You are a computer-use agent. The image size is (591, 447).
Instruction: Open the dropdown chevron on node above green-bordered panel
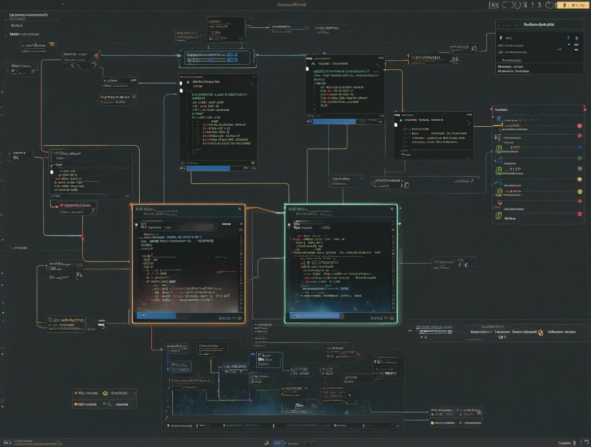(361, 179)
